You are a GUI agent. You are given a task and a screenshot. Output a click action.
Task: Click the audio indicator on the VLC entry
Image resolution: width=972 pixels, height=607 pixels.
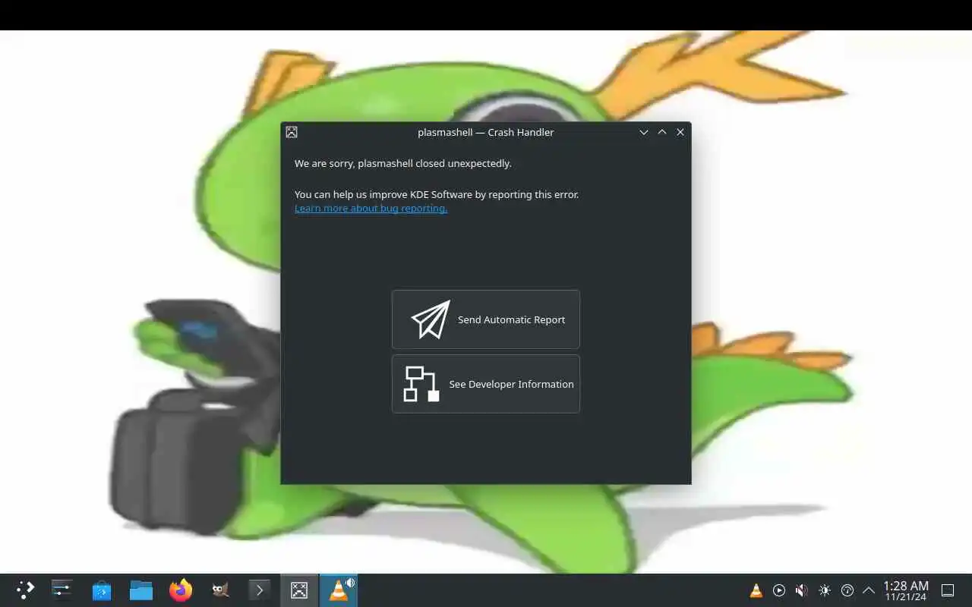coord(350,582)
